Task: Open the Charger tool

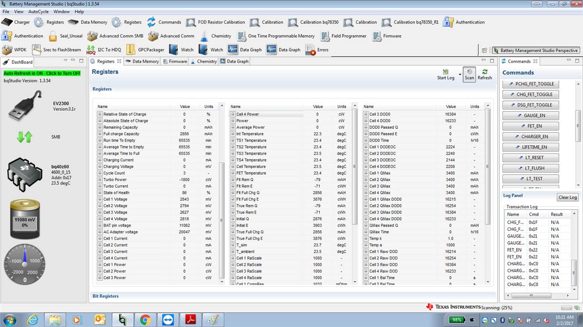Action: [x=16, y=22]
